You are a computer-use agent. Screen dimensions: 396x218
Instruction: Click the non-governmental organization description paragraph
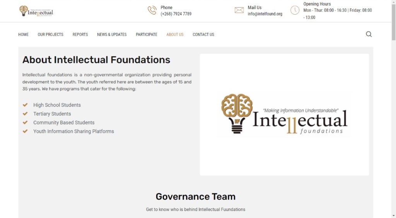[x=107, y=82]
